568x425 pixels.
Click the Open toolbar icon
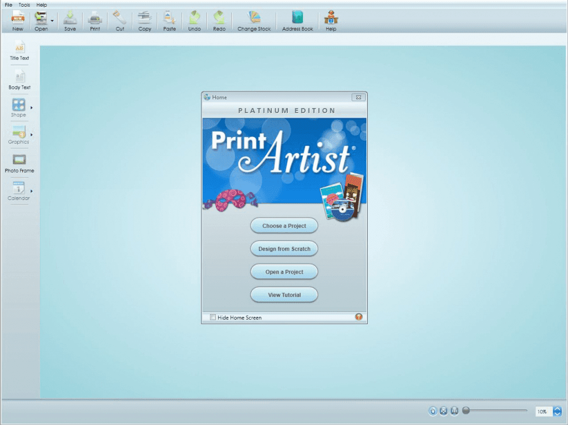click(x=41, y=21)
